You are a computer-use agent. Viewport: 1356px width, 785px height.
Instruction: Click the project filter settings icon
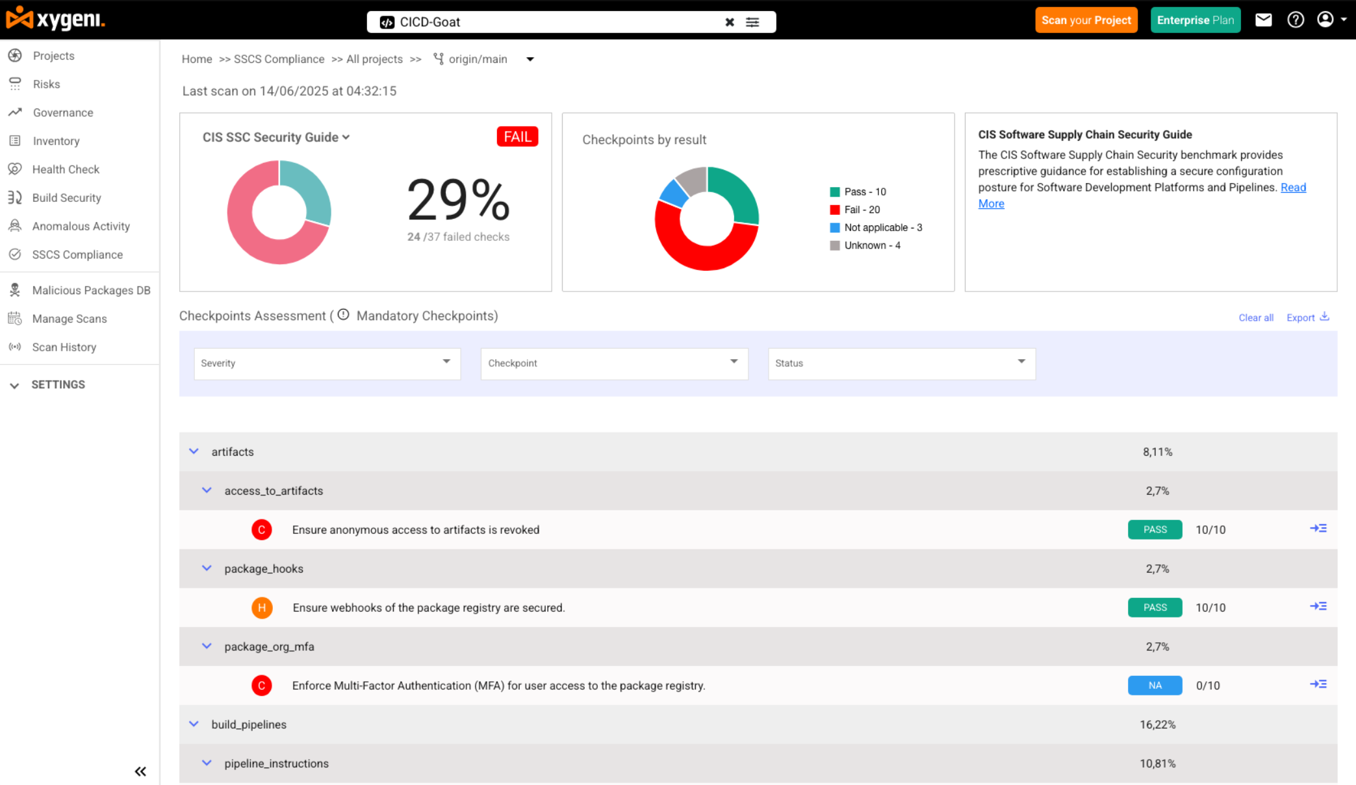click(x=752, y=22)
